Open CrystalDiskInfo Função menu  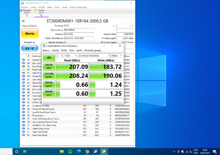tap(41, 7)
